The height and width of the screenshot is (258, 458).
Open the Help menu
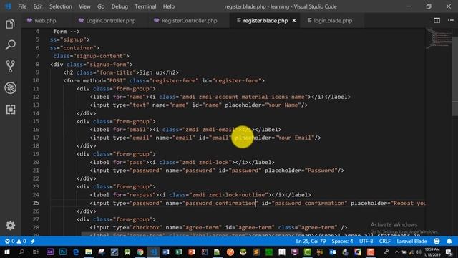click(x=169, y=6)
